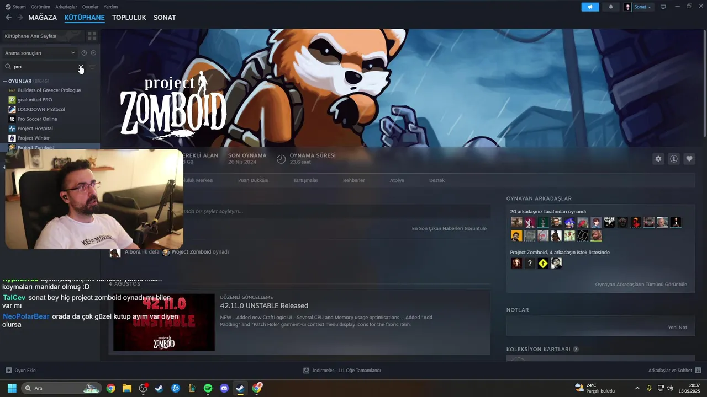Open the Oyunlar menu
The image size is (707, 397).
coord(90,7)
